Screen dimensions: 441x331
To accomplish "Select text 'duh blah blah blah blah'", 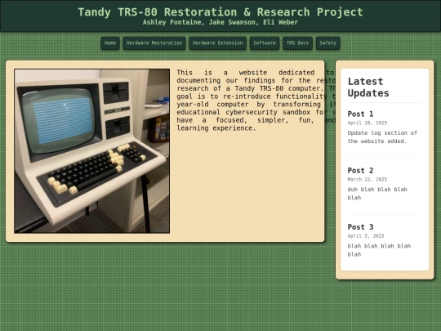I will pyautogui.click(x=377, y=194).
